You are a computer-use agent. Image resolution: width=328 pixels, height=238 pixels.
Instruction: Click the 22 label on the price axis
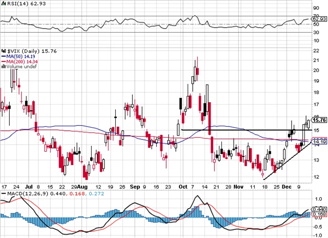coord(316,52)
